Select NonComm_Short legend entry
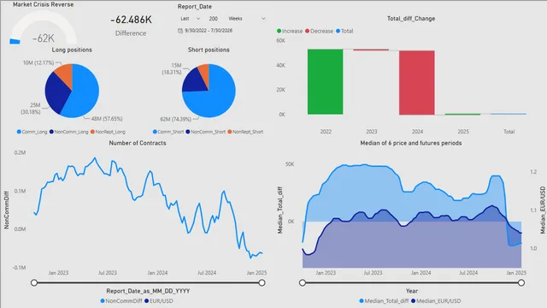 (x=205, y=132)
